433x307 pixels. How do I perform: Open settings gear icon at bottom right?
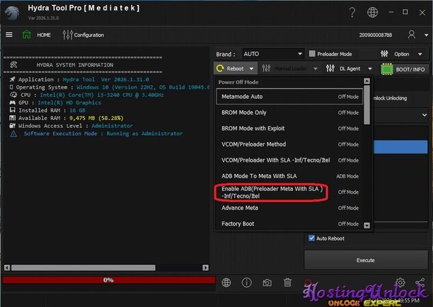(x=400, y=282)
